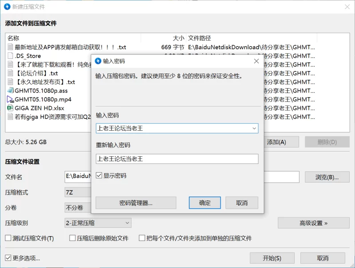Select file 最新地址及APP请发邮箱自动获取！！！.txt
The image size is (355, 268).
click(x=71, y=47)
